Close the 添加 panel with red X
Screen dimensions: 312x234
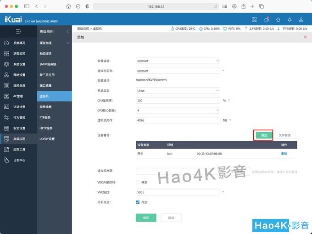(x=305, y=37)
